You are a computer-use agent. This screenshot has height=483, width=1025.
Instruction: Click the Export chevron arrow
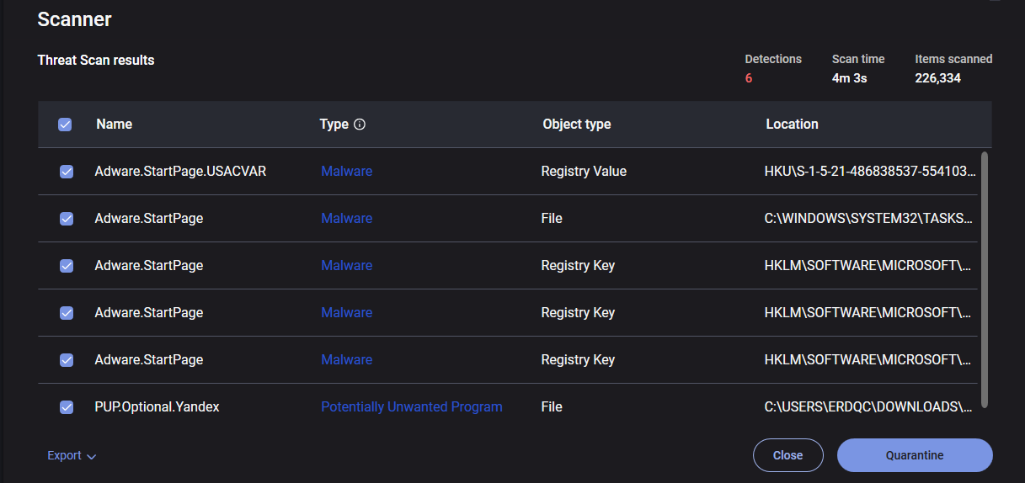click(x=92, y=456)
